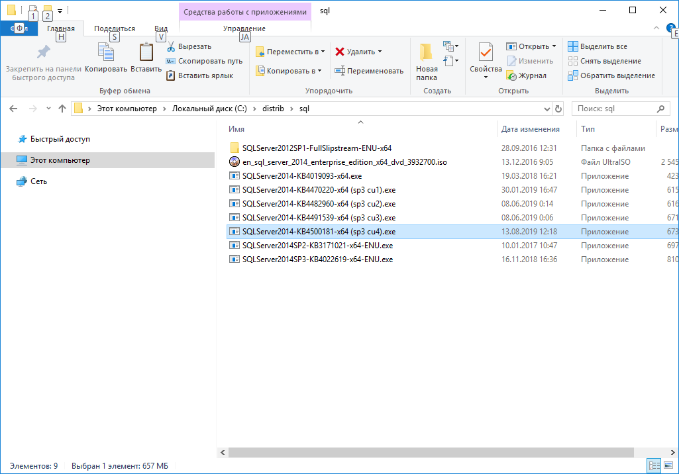This screenshot has width=679, height=474.
Task: Click Выделить все select all
Action: point(598,46)
